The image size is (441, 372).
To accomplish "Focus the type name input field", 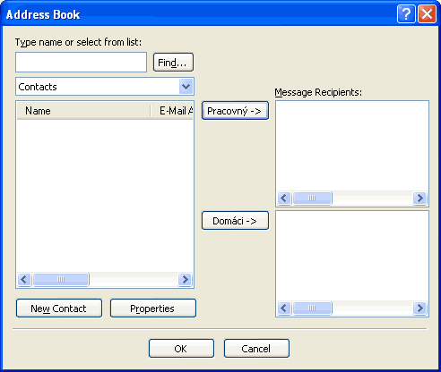I will tap(81, 63).
